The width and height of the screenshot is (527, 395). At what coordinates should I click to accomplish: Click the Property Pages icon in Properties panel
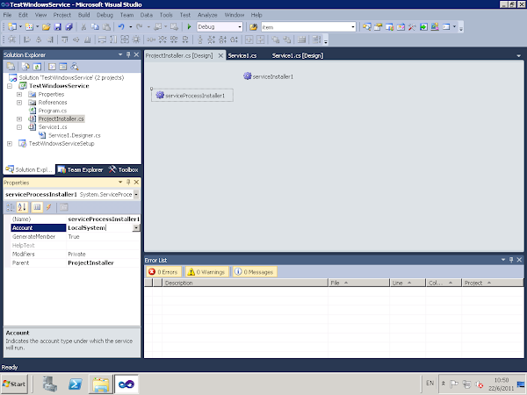pos(64,207)
